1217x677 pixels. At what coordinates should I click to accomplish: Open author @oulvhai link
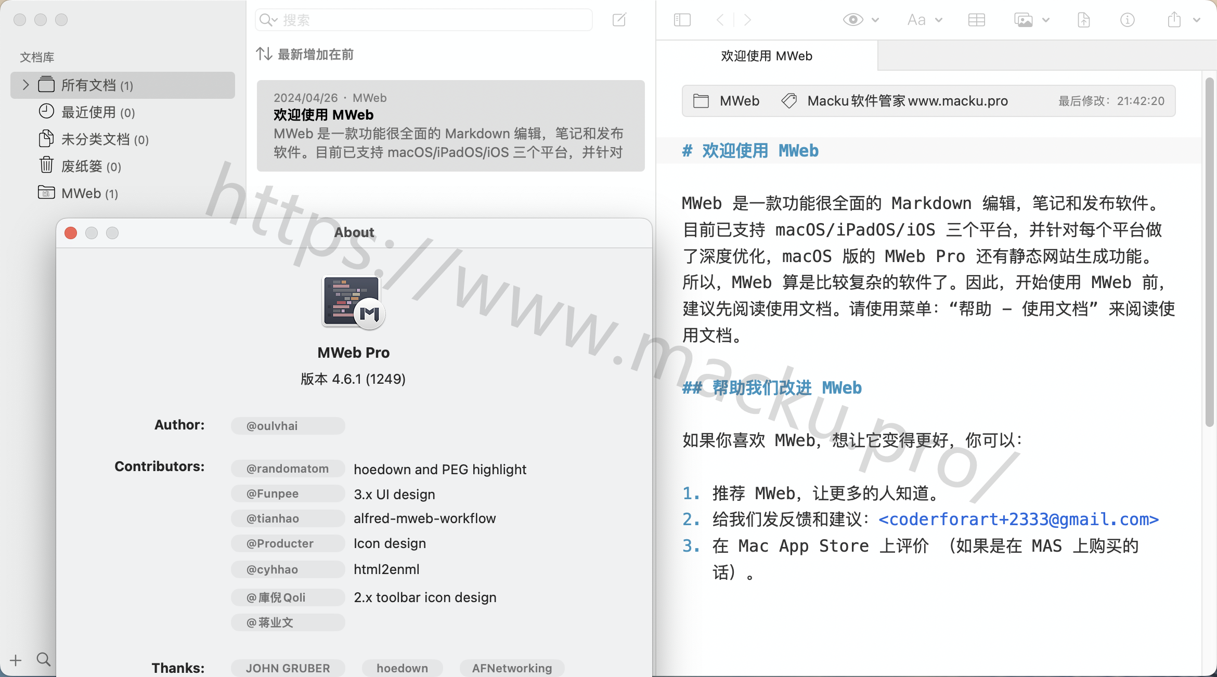click(288, 426)
